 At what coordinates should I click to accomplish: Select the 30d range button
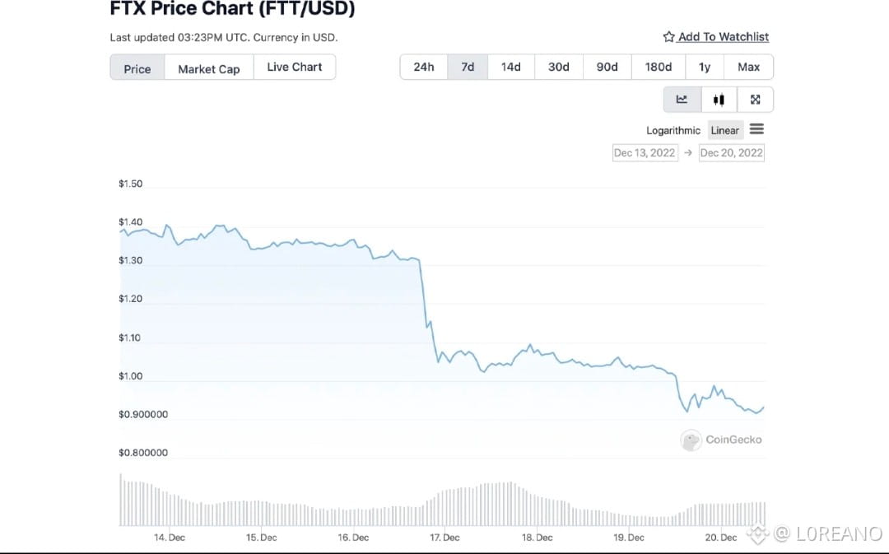(x=558, y=68)
